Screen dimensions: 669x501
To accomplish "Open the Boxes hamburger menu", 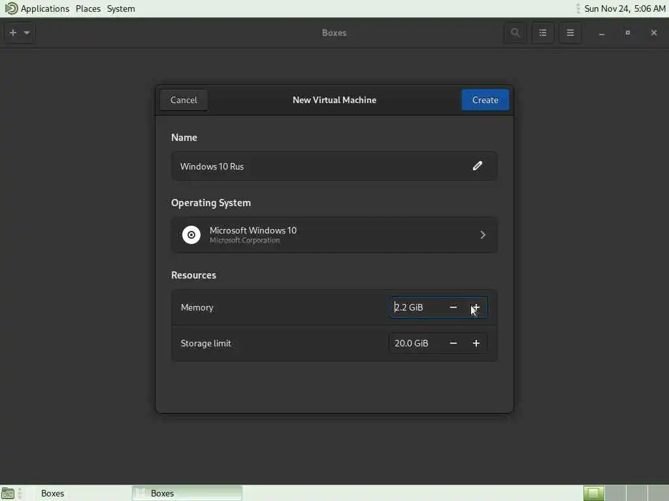I will 570,33.
